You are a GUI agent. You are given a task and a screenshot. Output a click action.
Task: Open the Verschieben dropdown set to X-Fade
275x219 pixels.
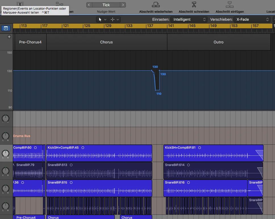tap(252, 19)
